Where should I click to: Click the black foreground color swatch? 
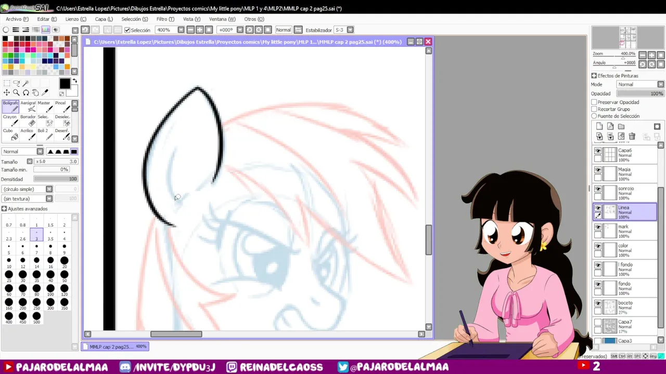65,84
